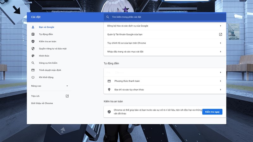This screenshot has height=142, width=253.
Task: Click the shield icon beside Quyền riêng tư và bảo mật
Action: [x=33, y=49]
